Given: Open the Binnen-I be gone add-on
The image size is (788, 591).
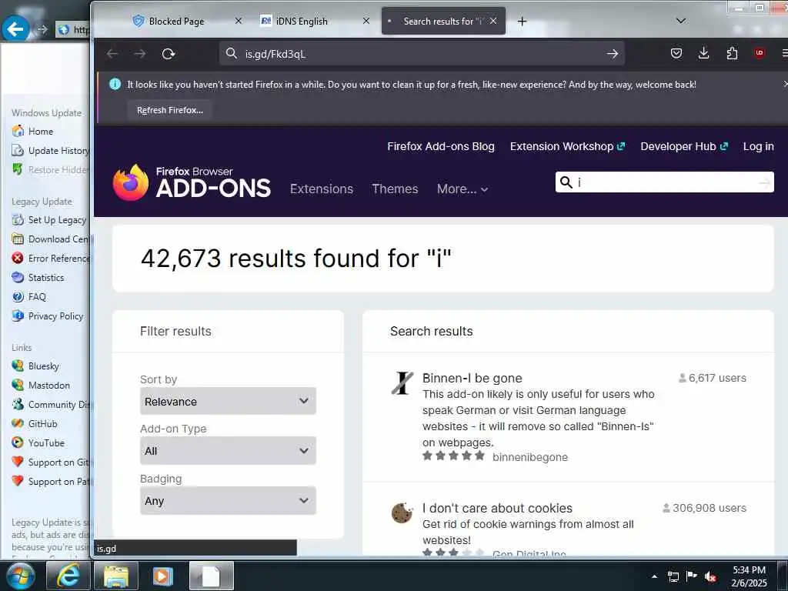Looking at the screenshot, I should [472, 378].
